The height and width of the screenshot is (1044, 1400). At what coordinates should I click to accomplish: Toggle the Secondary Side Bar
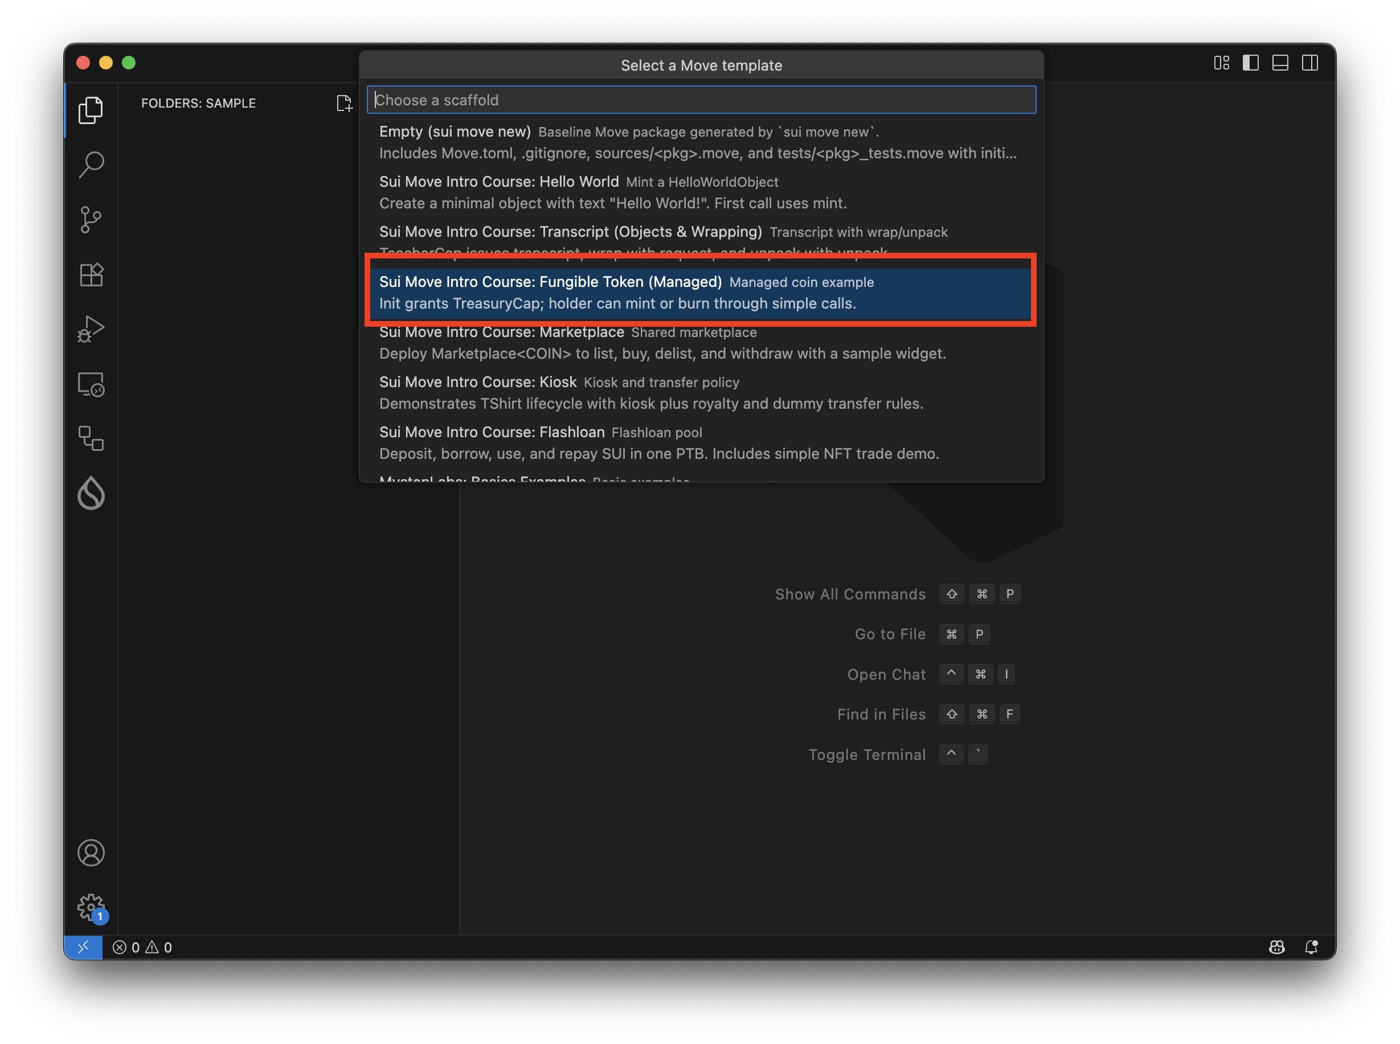[1309, 63]
